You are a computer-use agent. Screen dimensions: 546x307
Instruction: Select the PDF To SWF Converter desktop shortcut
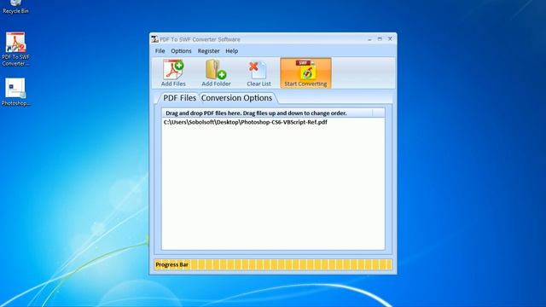click(x=15, y=49)
